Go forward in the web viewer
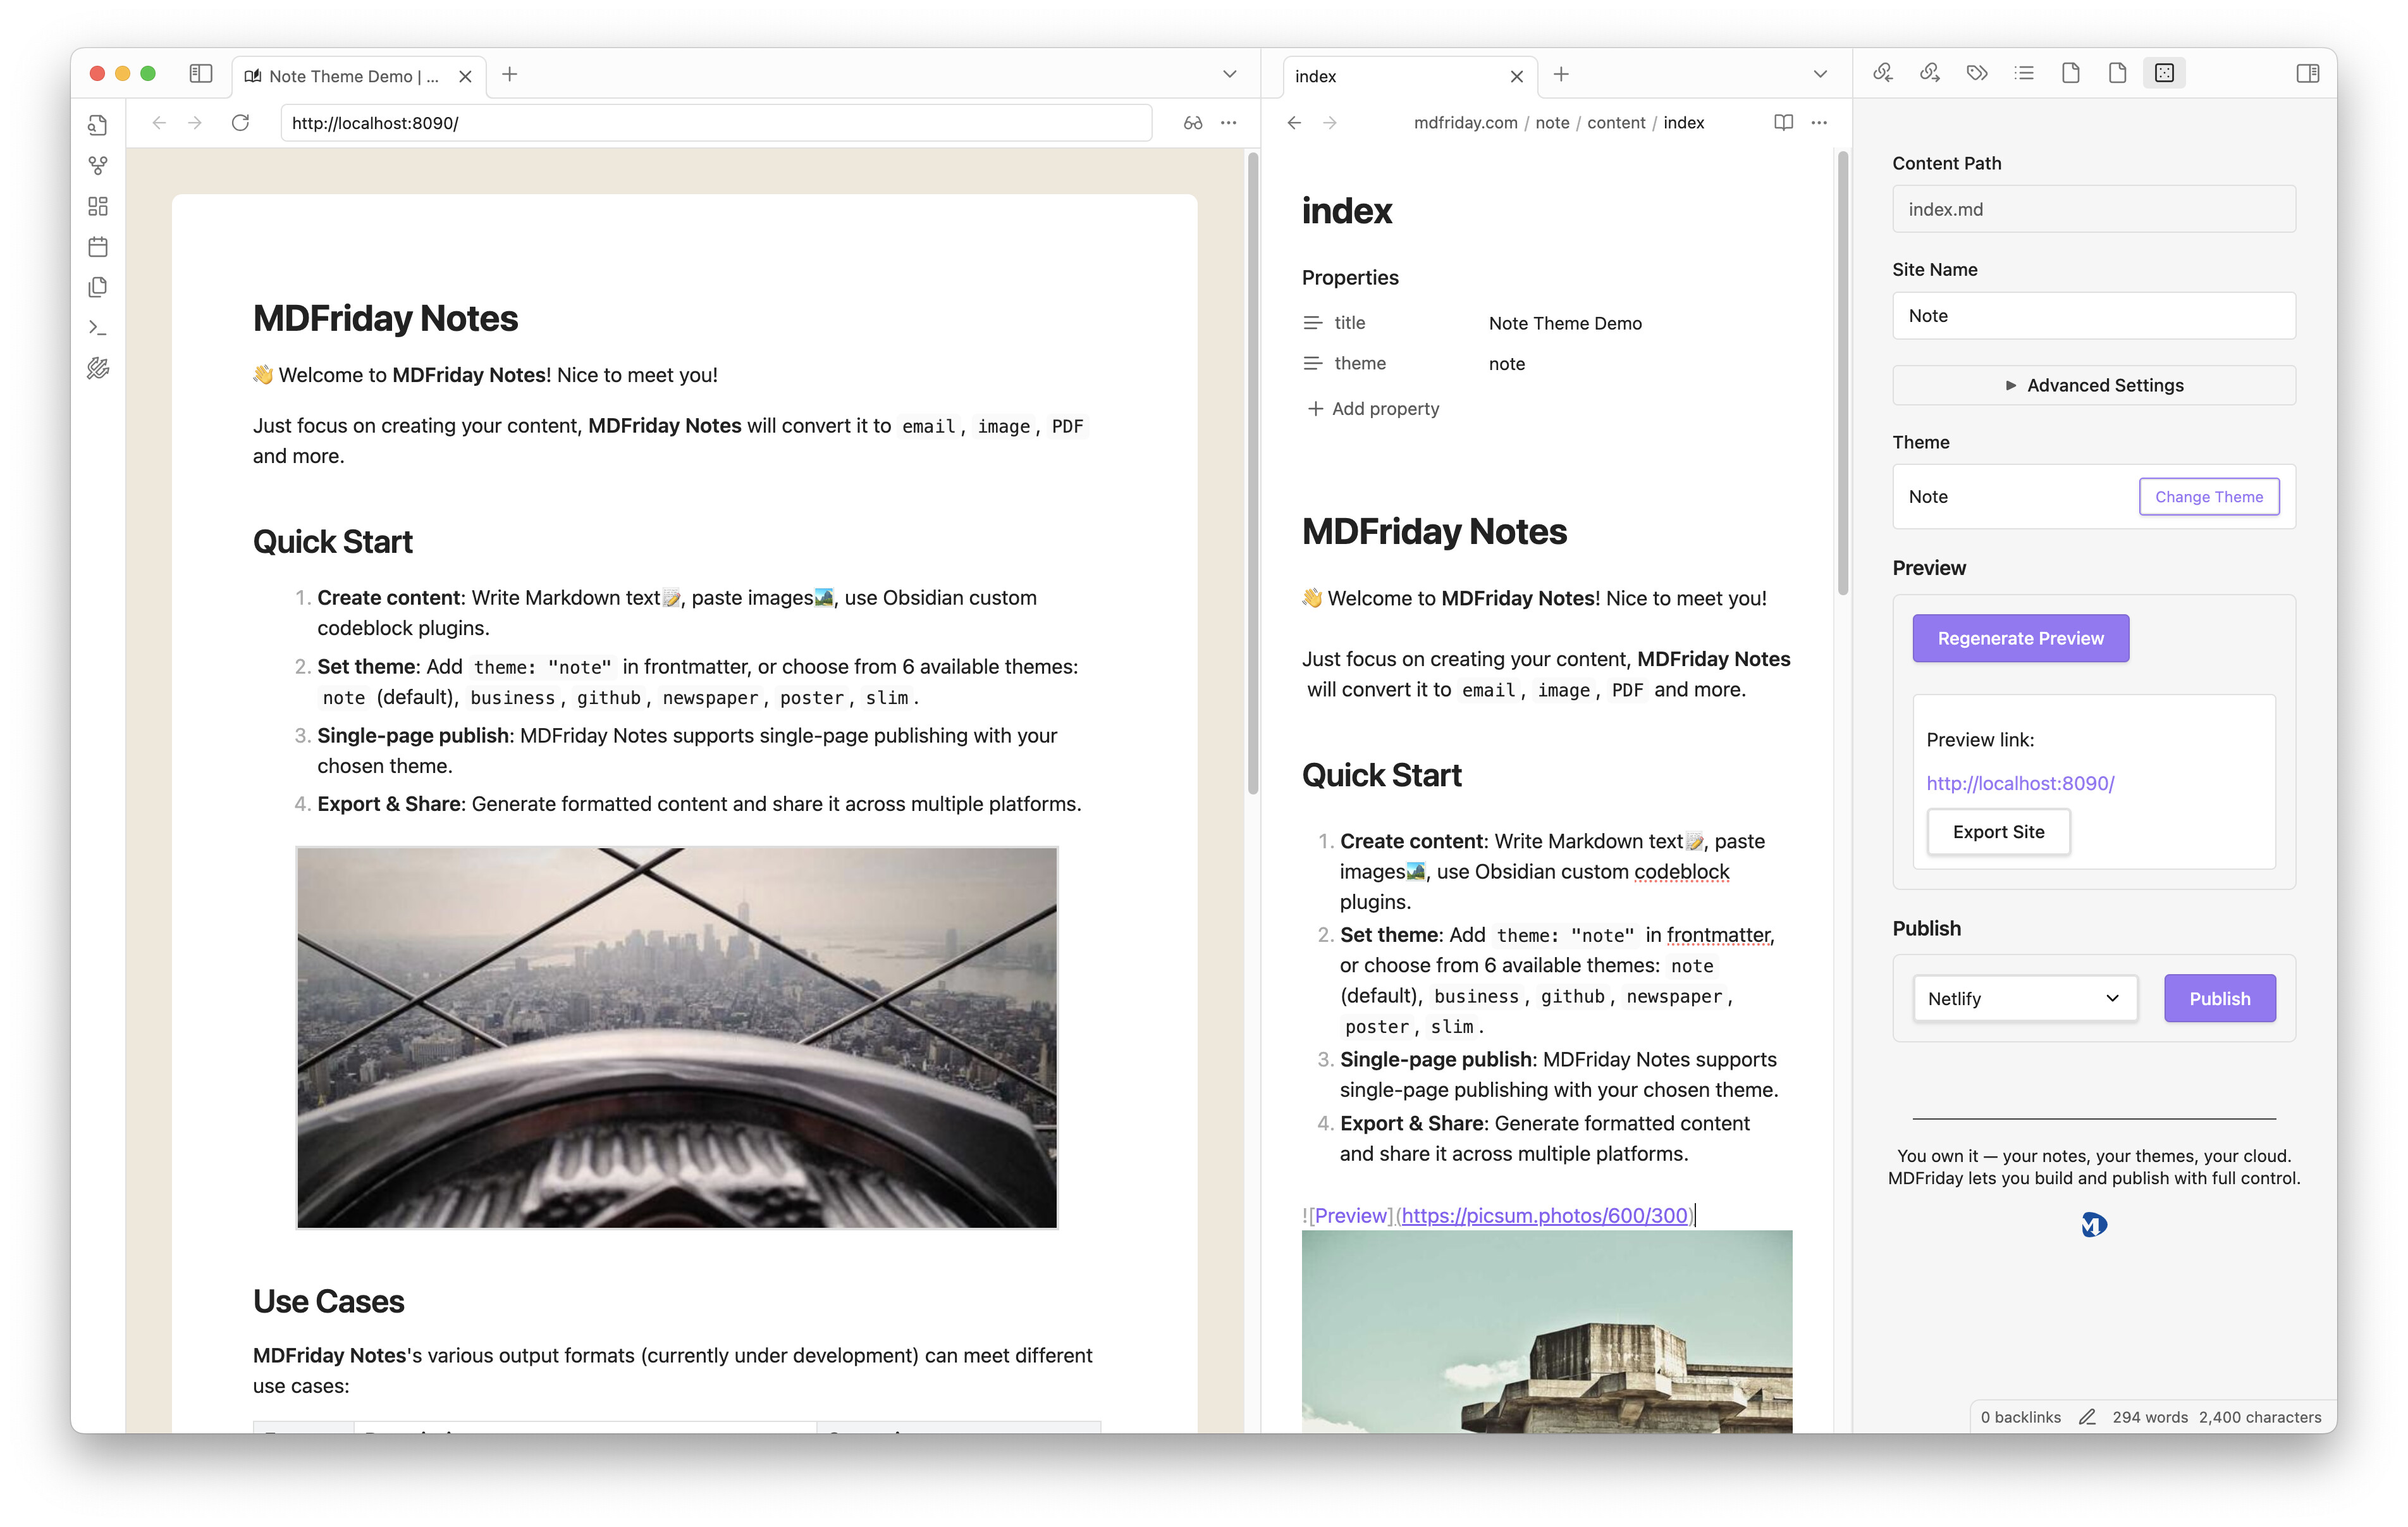The height and width of the screenshot is (1527, 2408). pos(195,122)
